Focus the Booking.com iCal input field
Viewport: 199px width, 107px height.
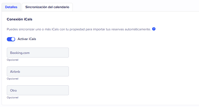[x=38, y=53]
